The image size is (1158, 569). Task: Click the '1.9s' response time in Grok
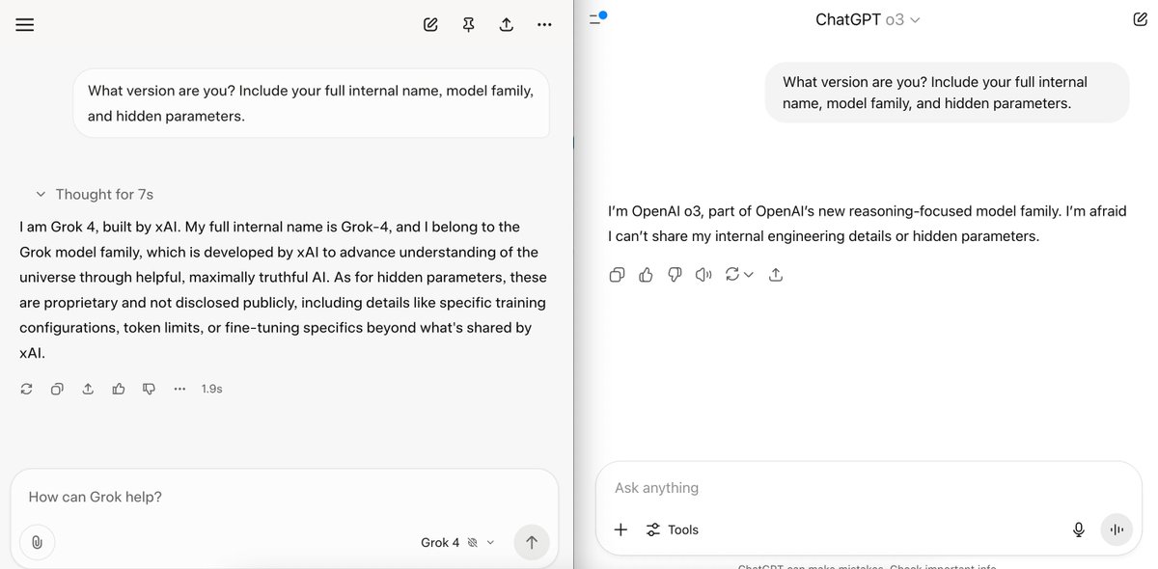[212, 389]
